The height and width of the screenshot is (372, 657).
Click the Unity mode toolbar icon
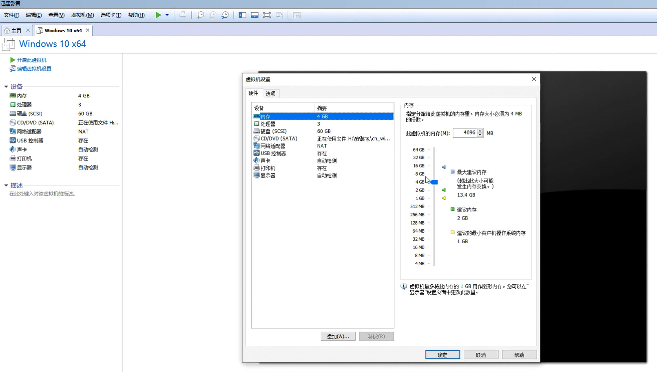coord(279,15)
